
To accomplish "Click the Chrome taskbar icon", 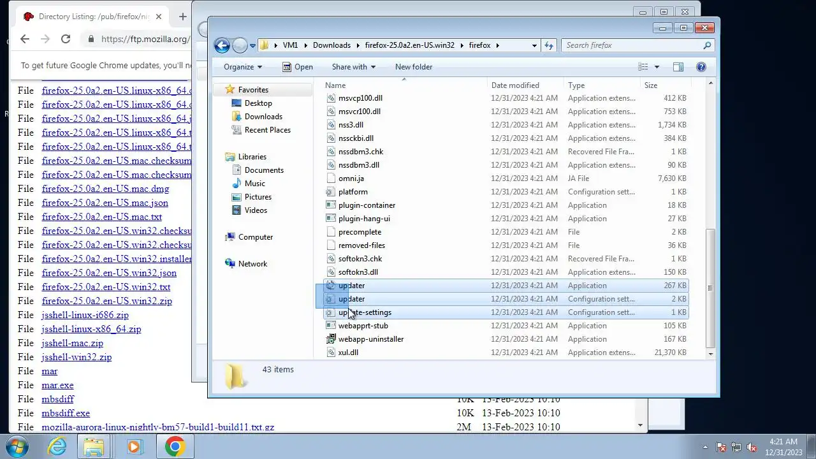I will click(x=175, y=446).
